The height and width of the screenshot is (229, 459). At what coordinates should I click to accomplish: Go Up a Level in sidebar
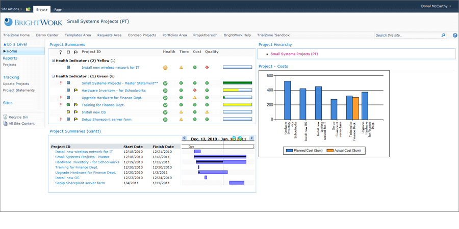[15, 44]
